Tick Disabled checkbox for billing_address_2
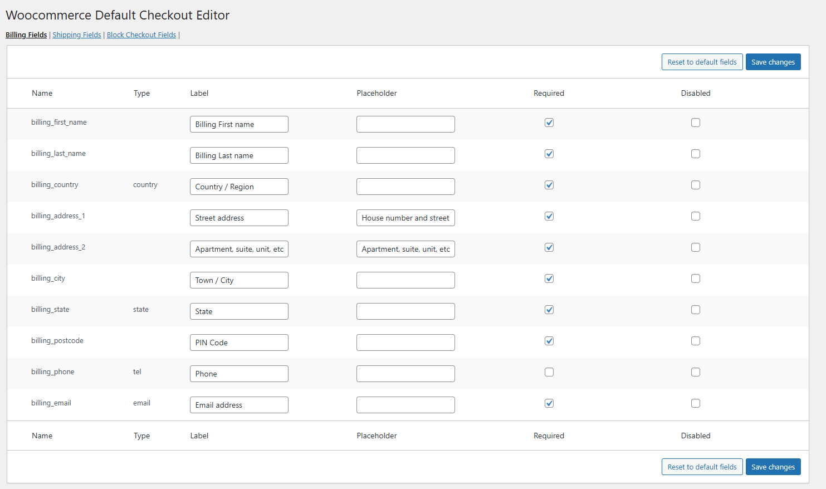The width and height of the screenshot is (826, 489). pos(696,247)
